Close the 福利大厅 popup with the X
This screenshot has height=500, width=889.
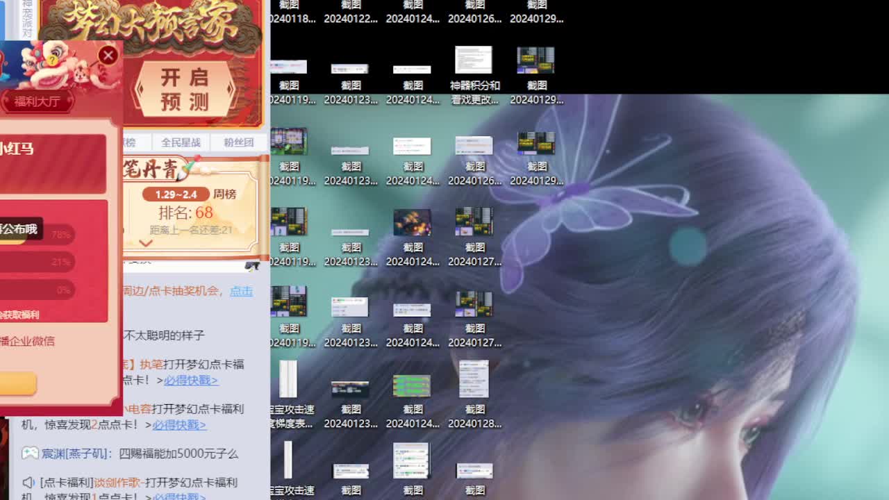[x=108, y=55]
